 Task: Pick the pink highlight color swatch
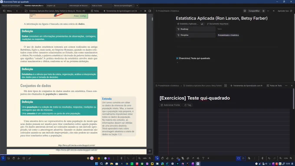(x=92, y=158)
